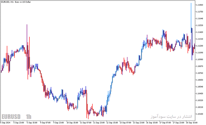The image size is (206, 125).
Task: Click the 18 Sep 15:00 time axis label
Action: point(192,123)
